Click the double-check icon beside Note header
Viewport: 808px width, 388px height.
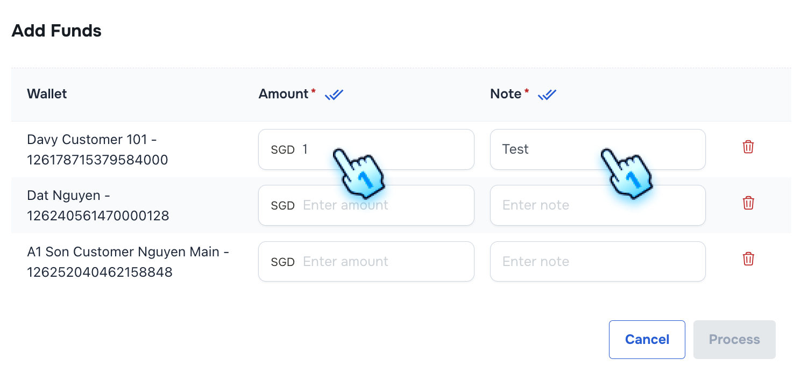(547, 95)
